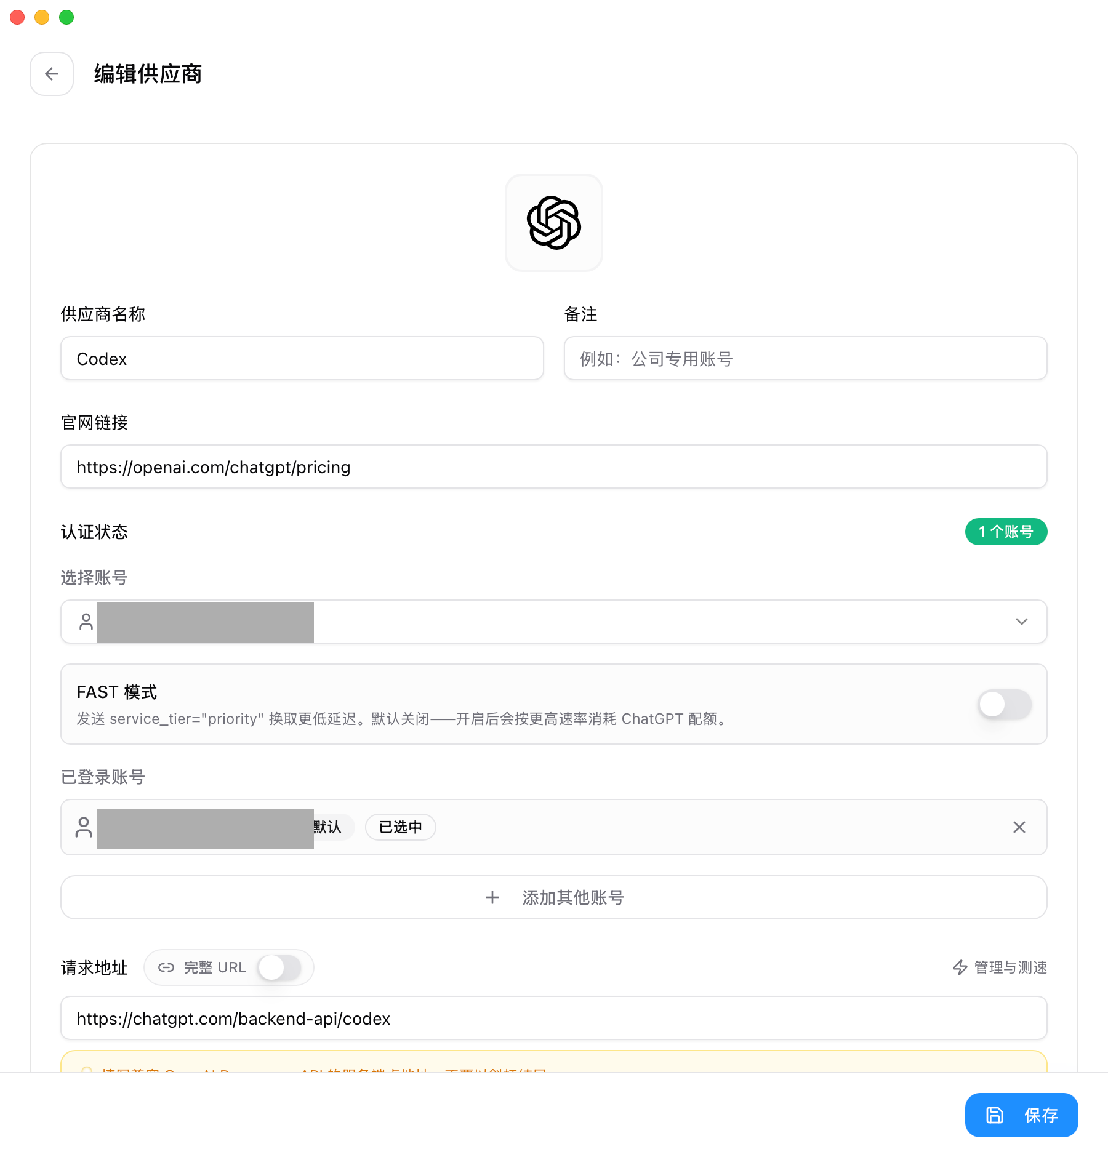Click the 供应商名称 field containing Codex
The width and height of the screenshot is (1108, 1157).
point(302,358)
